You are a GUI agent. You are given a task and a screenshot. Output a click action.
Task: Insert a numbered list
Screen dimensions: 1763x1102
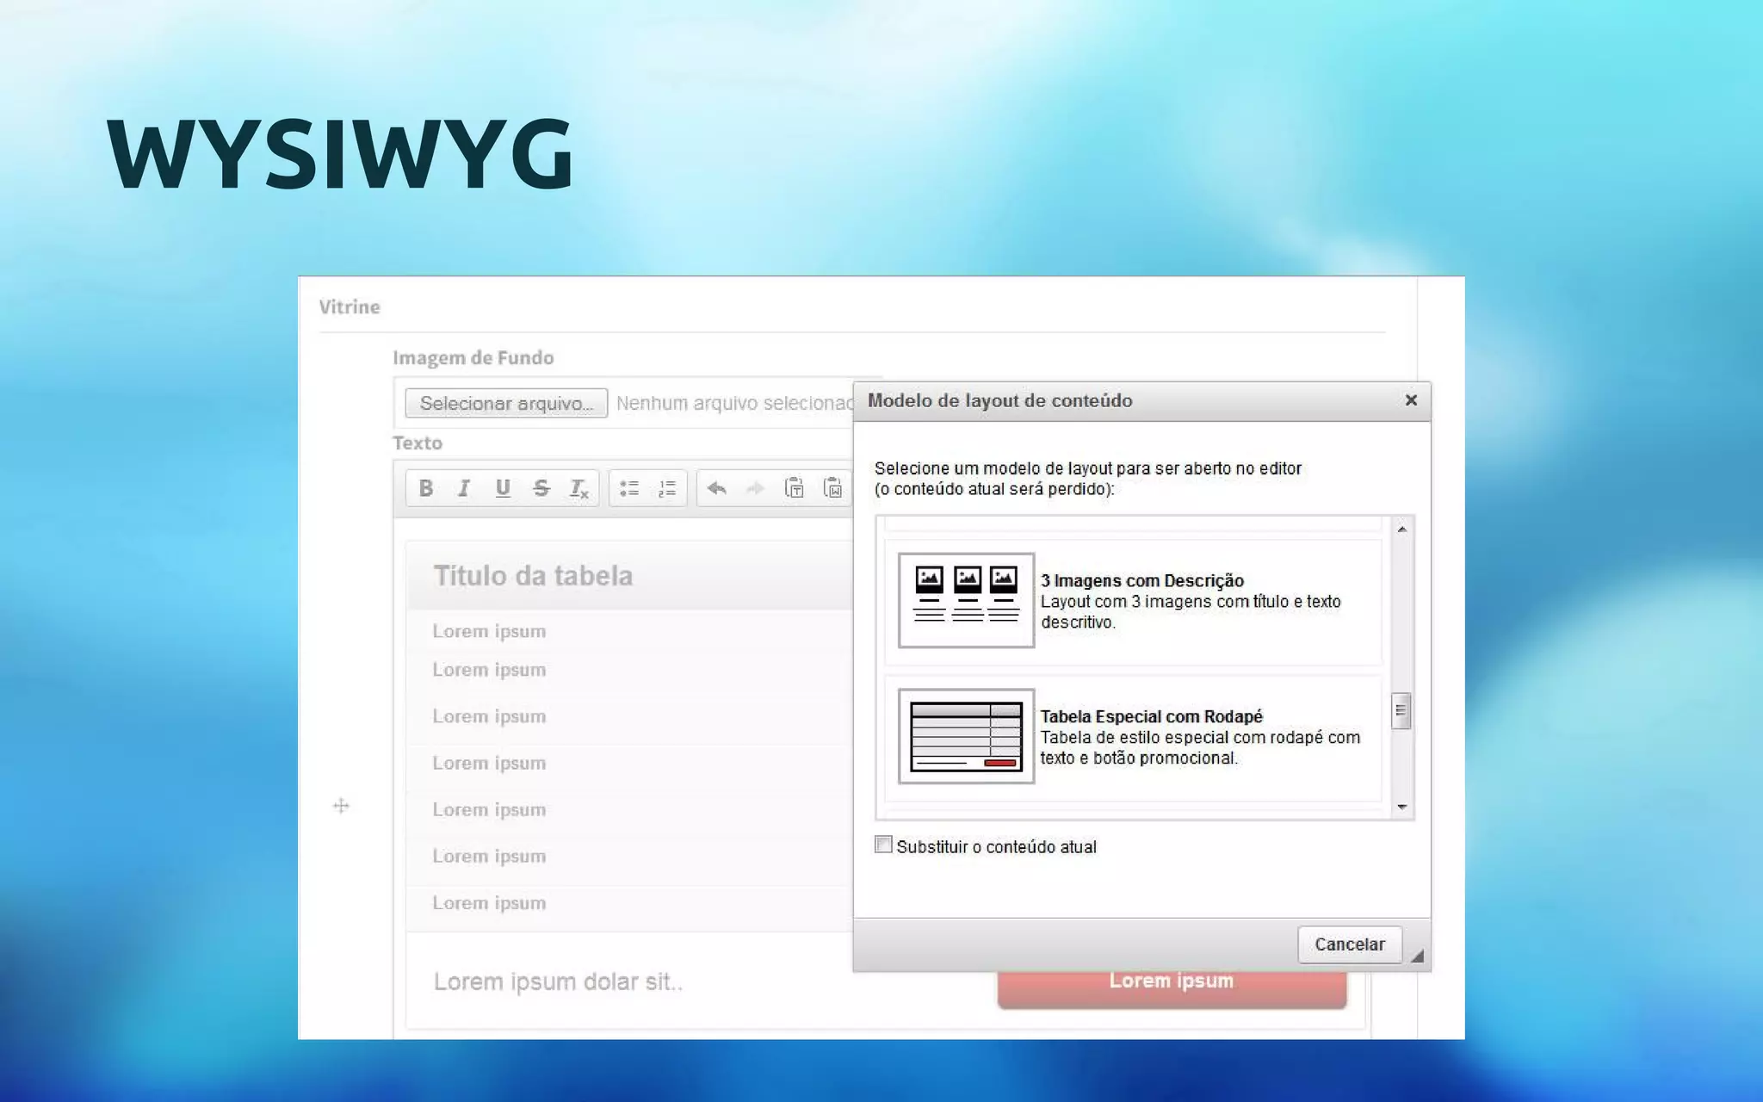(667, 488)
